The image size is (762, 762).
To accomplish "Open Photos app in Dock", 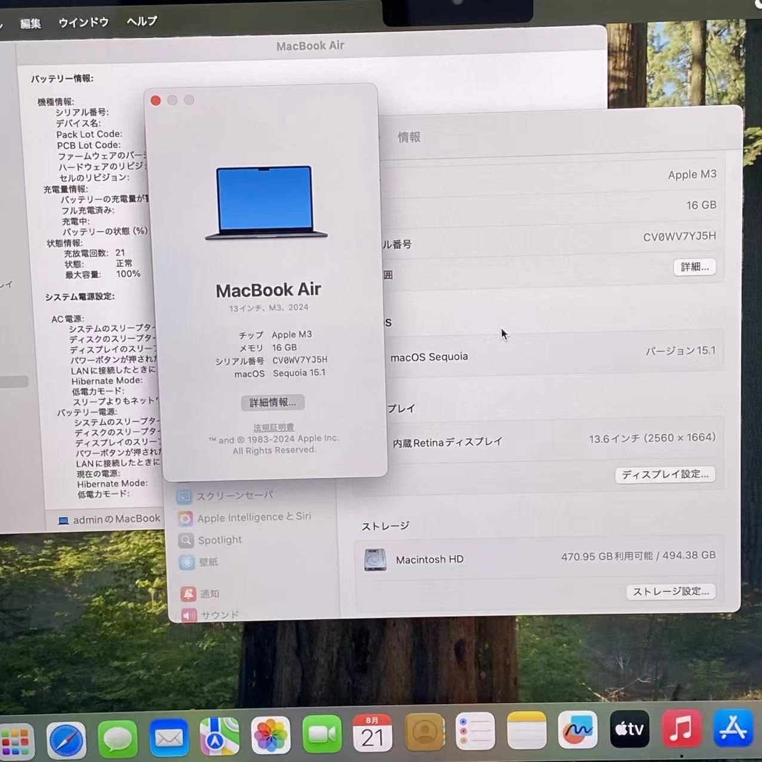I will (271, 735).
